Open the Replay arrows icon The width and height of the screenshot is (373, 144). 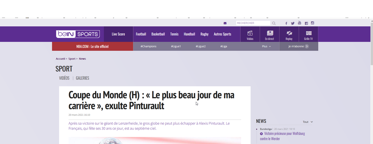289,33
